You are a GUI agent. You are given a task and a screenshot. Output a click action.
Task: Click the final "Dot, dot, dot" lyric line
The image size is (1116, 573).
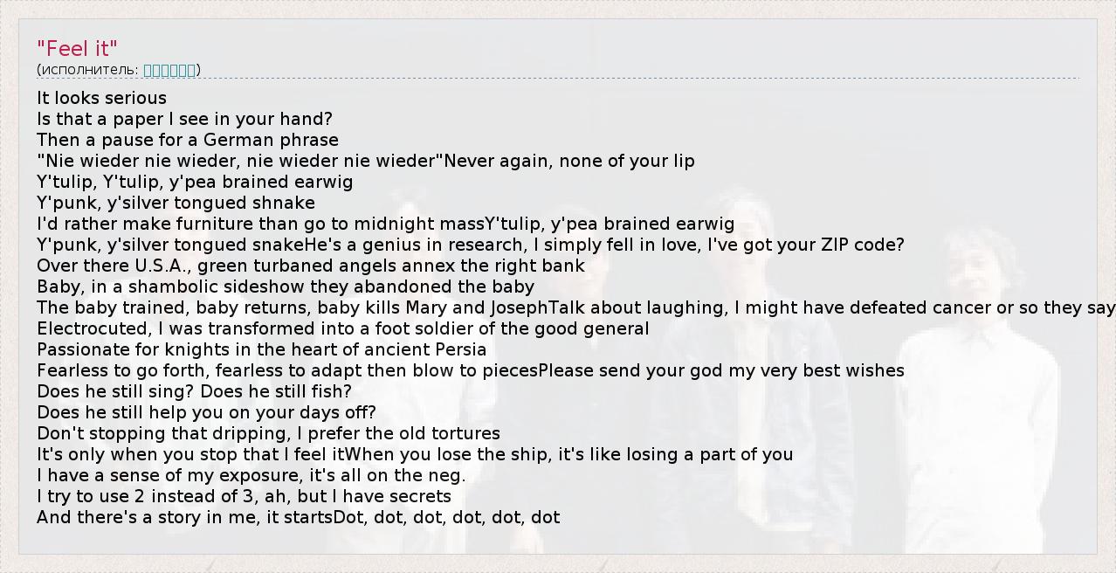pos(298,517)
